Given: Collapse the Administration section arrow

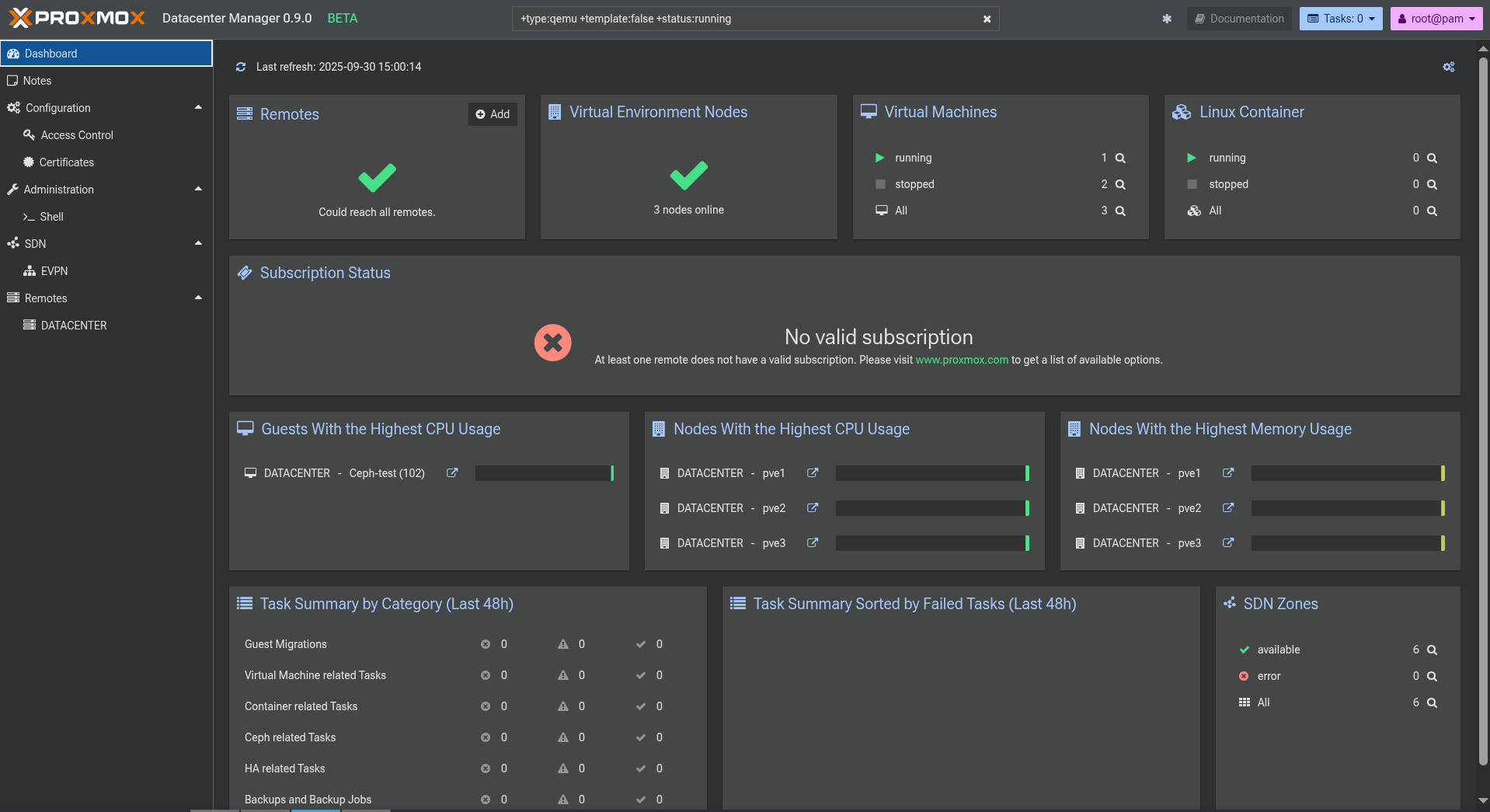Looking at the screenshot, I should 198,189.
